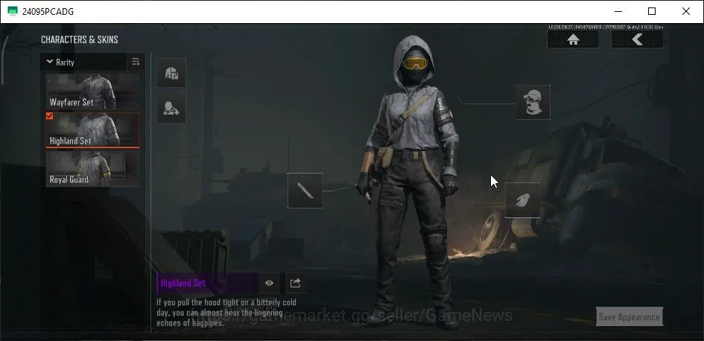The image size is (704, 341).
Task: Select the Royal Guard skin
Action: pyautogui.click(x=92, y=168)
